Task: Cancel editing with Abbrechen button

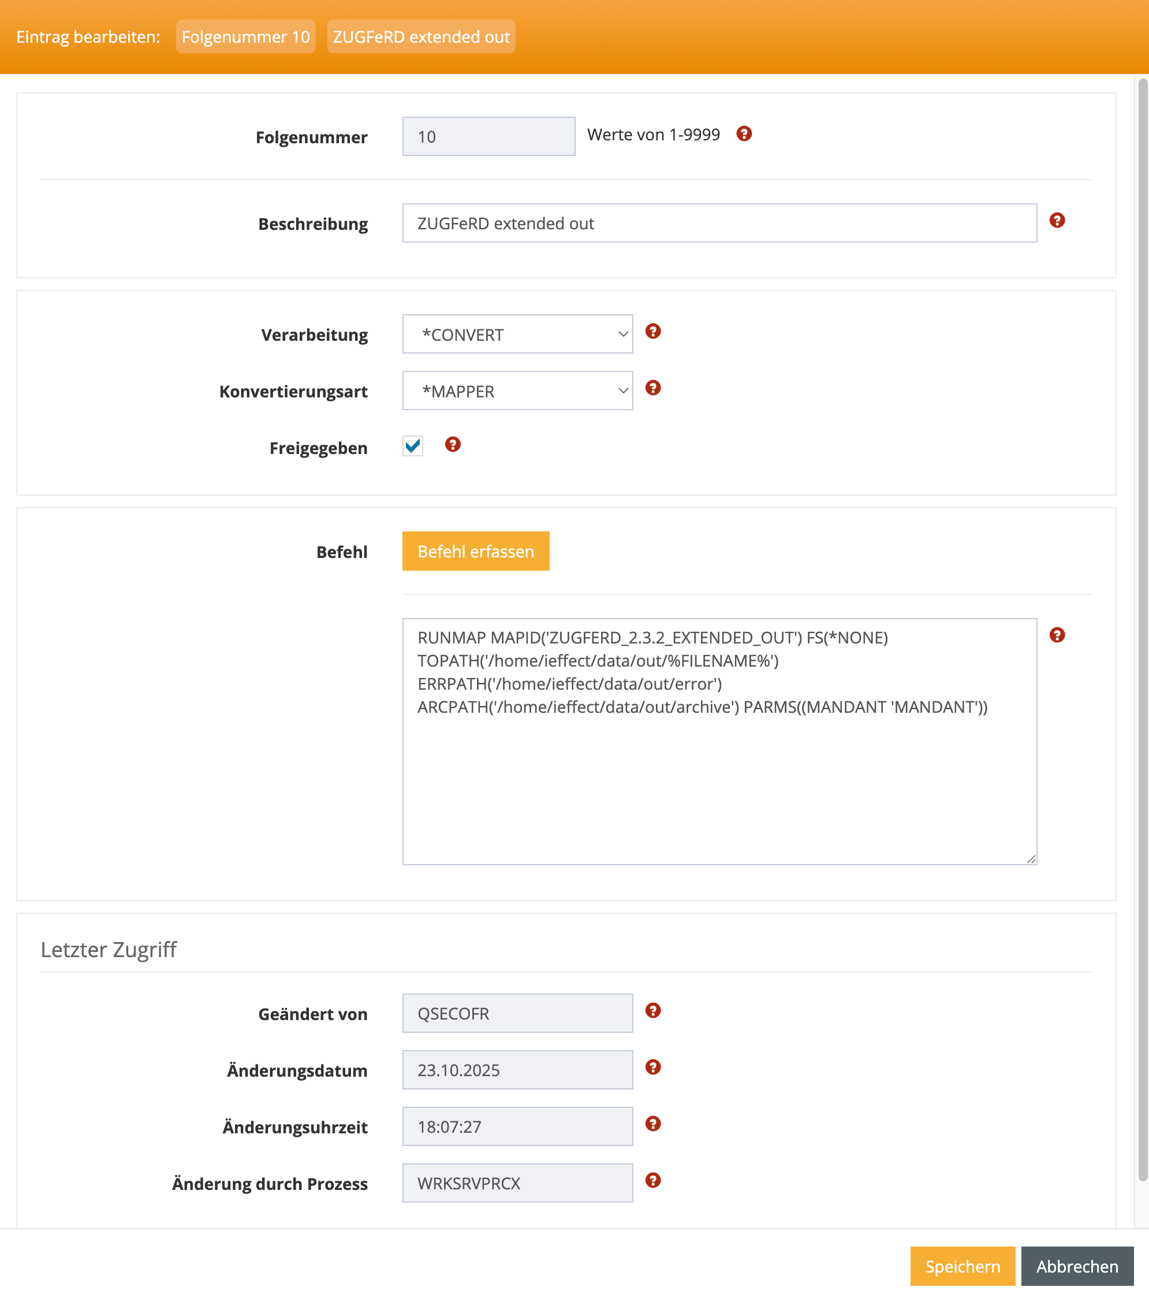Action: coord(1076,1266)
